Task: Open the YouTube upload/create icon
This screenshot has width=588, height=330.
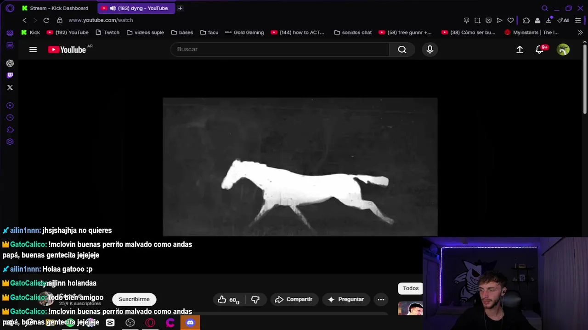Action: click(520, 49)
